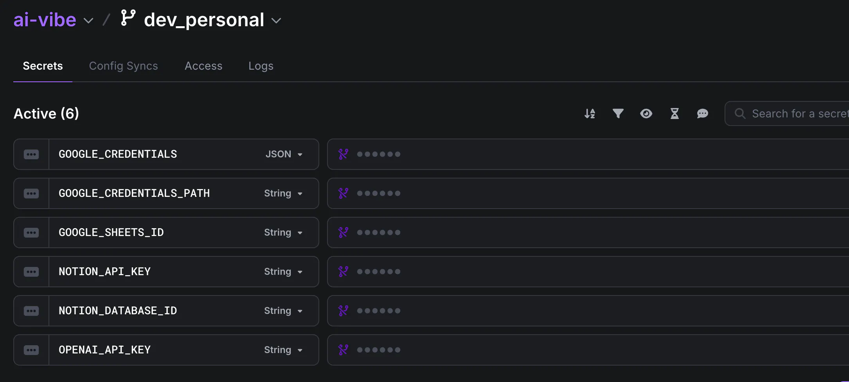Open options menu for NOTION_API_KEY row
Viewport: 849px width, 382px height.
tap(31, 272)
